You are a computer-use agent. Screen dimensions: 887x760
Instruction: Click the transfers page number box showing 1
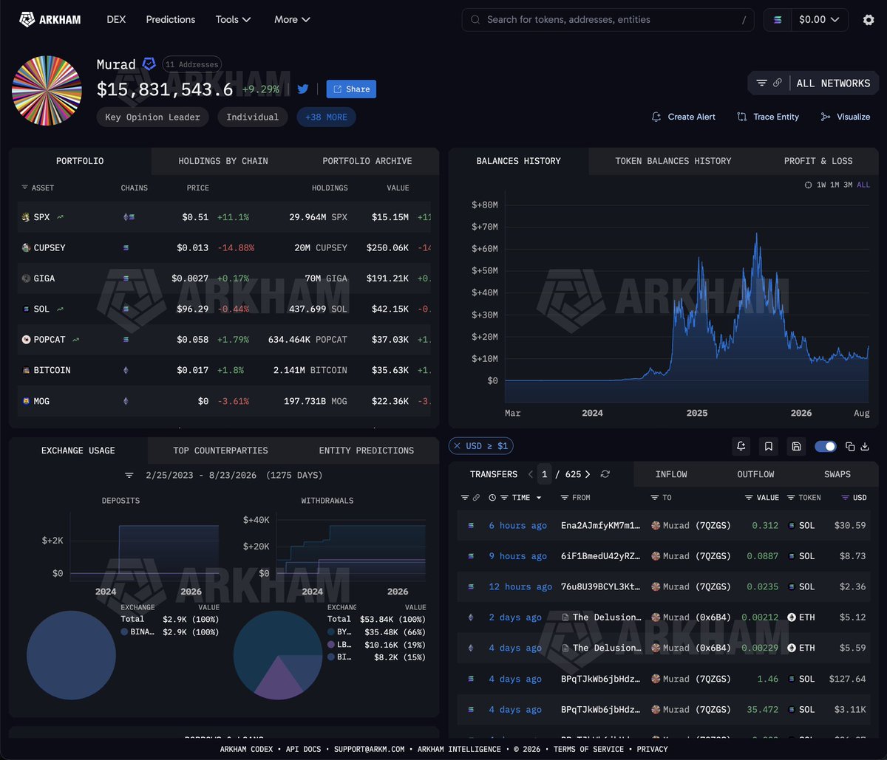[x=545, y=474]
